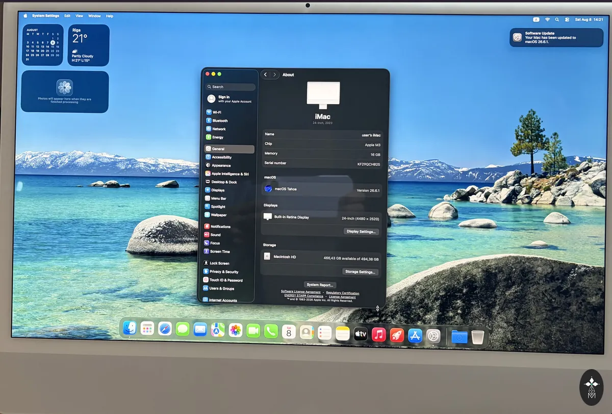Screen dimensions: 612x414
Task: Launch Music from the Dock
Action: pos(378,335)
